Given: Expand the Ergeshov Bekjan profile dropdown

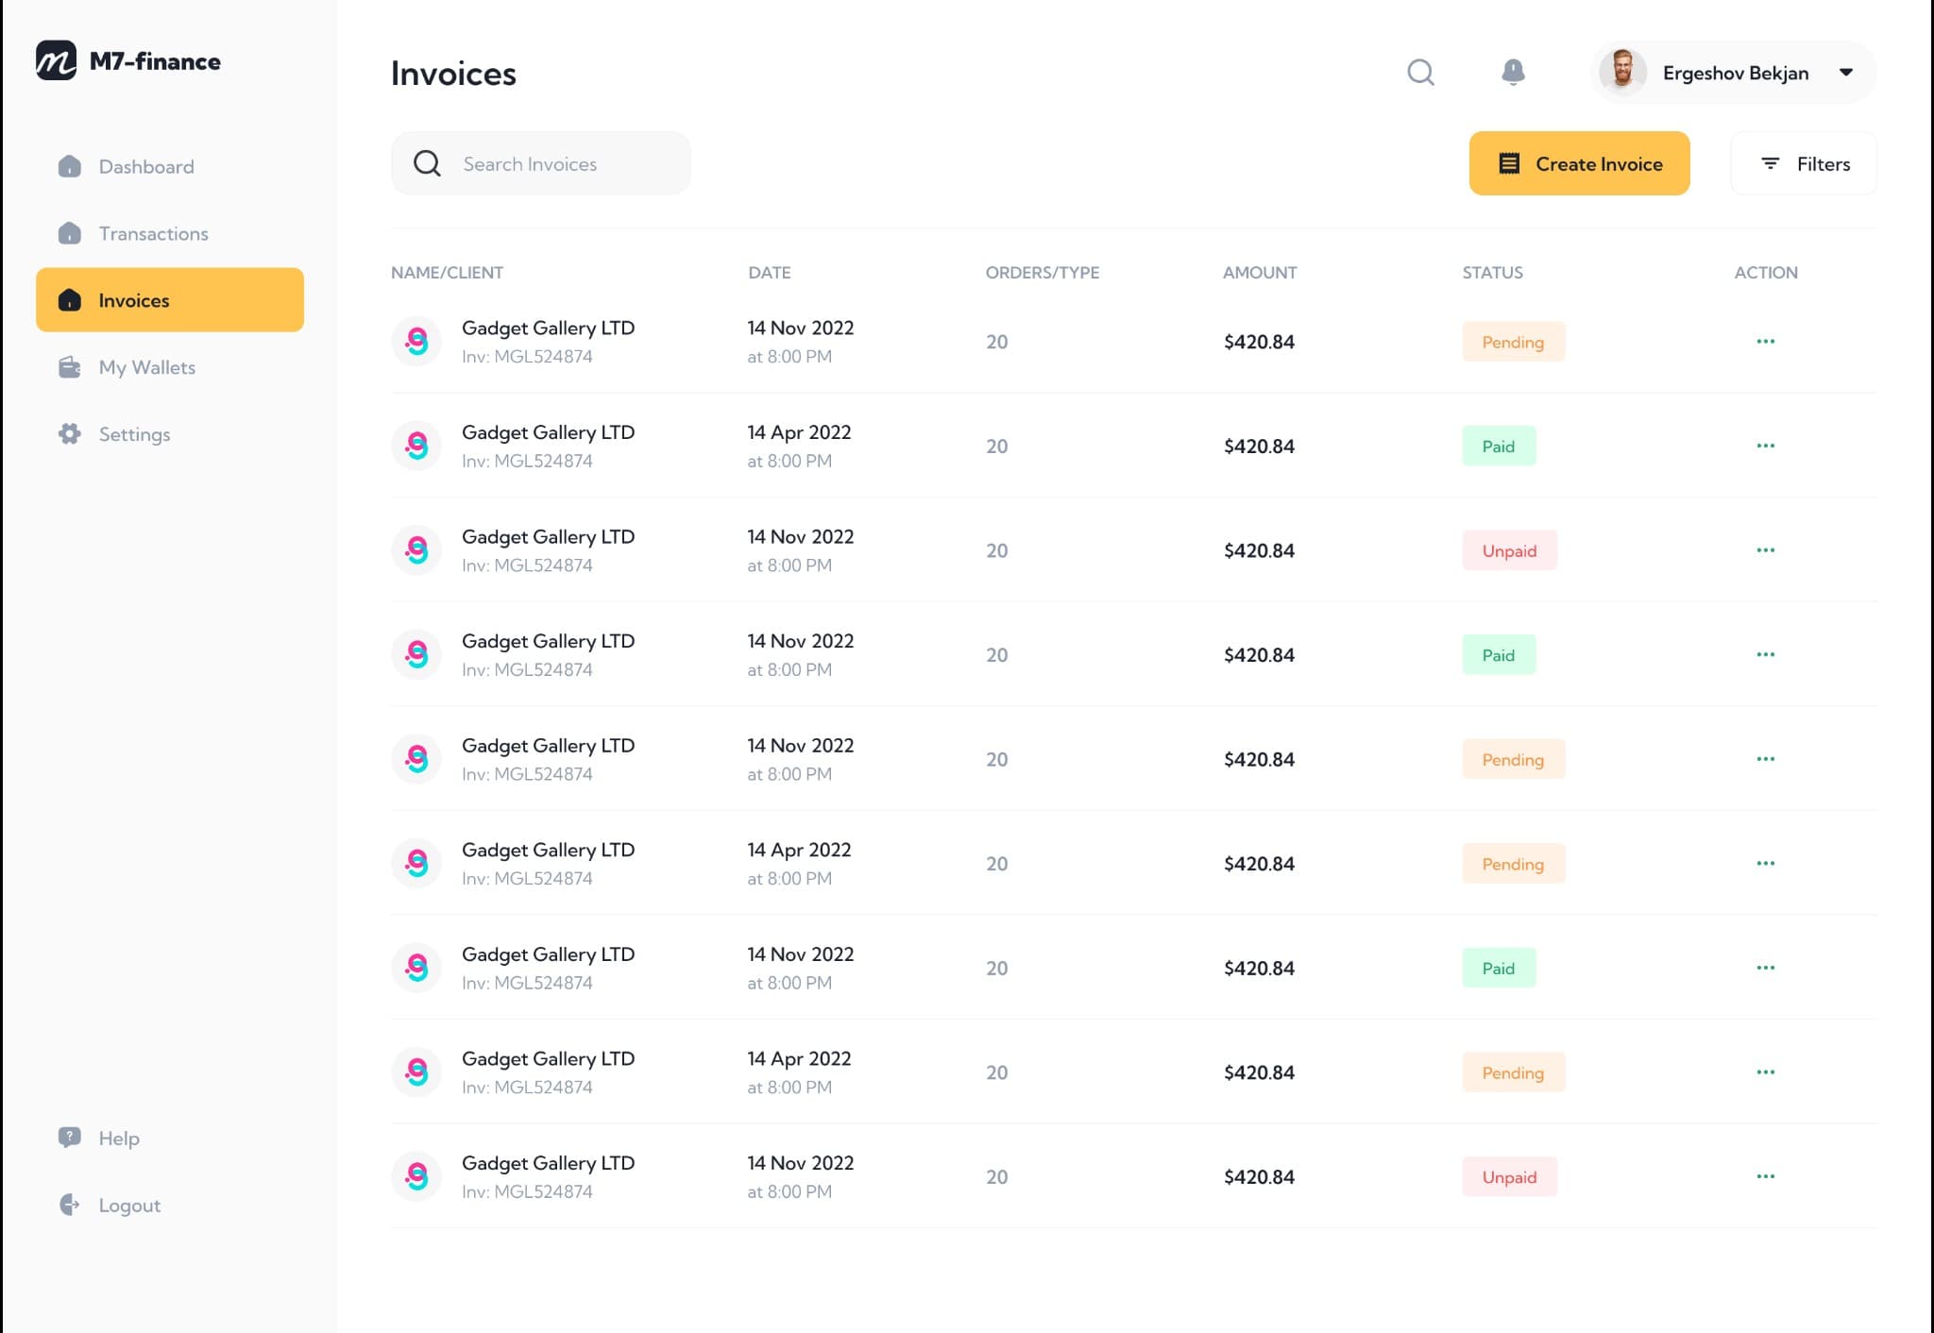Looking at the screenshot, I should [x=1845, y=73].
